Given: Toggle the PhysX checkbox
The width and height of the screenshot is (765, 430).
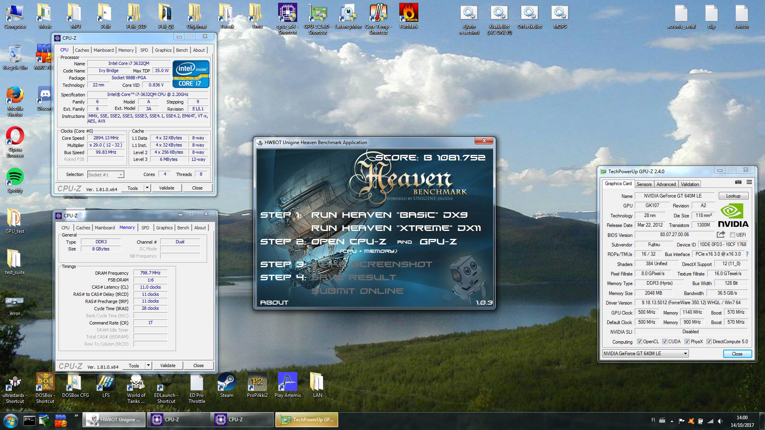Looking at the screenshot, I should (x=687, y=342).
